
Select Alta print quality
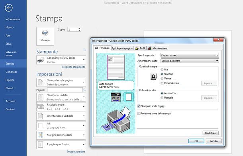162,69
